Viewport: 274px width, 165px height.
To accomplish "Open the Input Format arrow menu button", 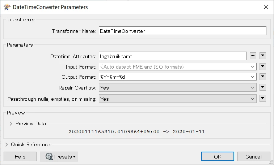I will (x=263, y=66).
